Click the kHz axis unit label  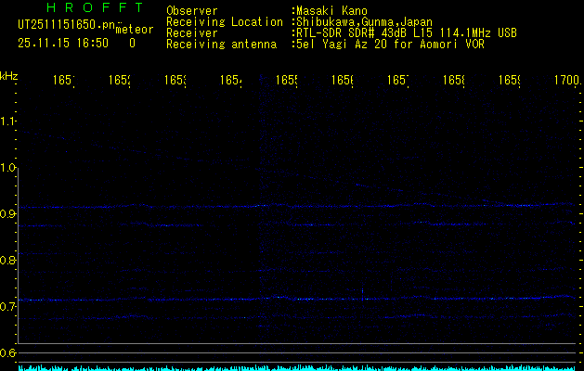[x=9, y=74]
